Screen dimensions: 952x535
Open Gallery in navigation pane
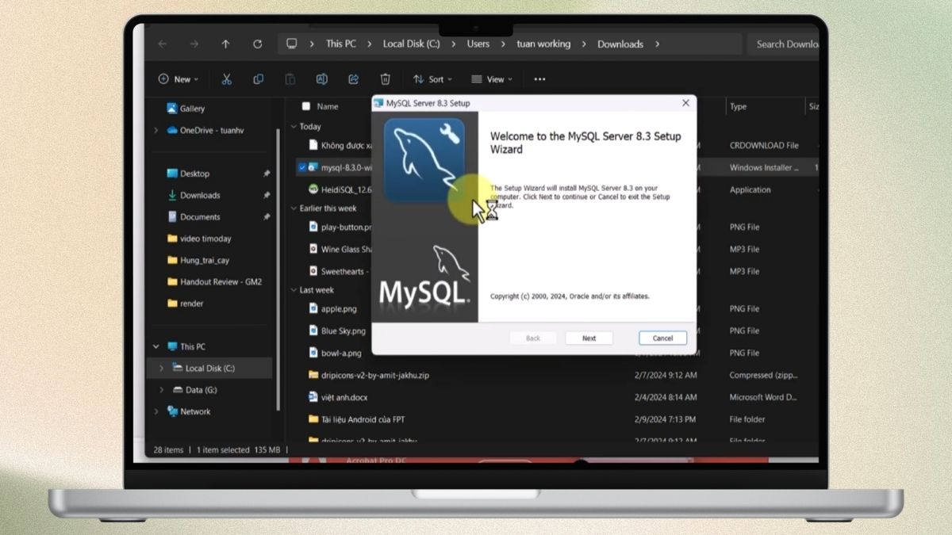(186, 109)
